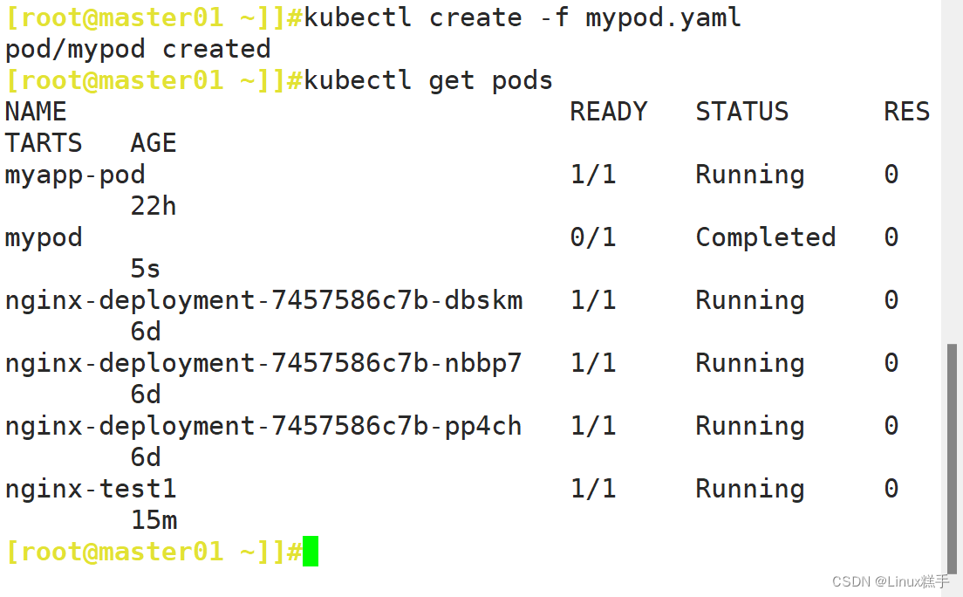The image size is (963, 597).
Task: Click the 'Completed' status text
Action: tap(766, 237)
